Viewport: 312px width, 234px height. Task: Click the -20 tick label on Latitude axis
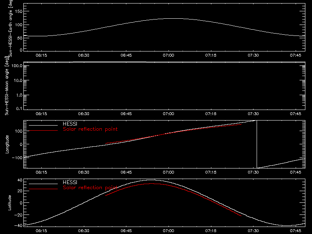click(x=18, y=215)
